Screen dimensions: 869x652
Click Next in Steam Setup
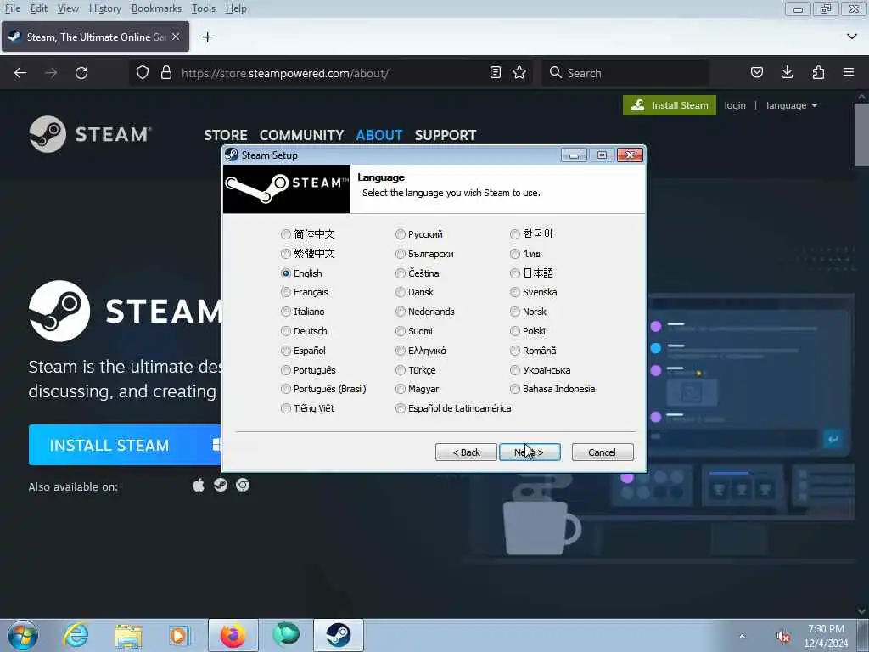tap(530, 452)
